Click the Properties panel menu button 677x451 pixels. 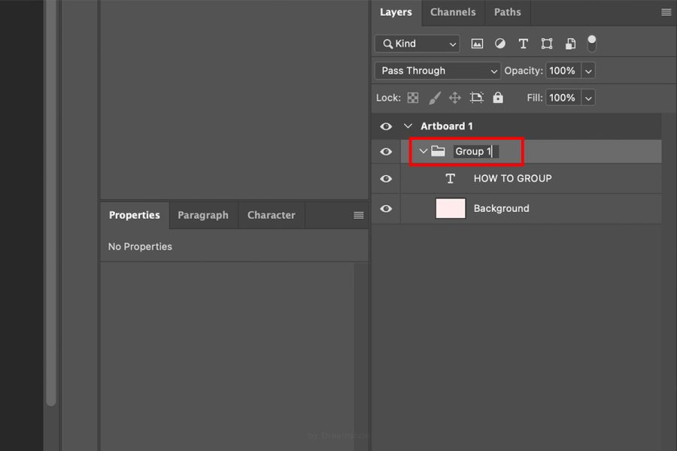(357, 215)
